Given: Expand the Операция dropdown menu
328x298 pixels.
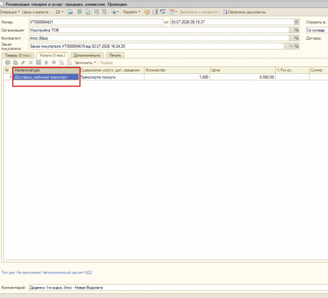Looking at the screenshot, I should tap(10, 12).
